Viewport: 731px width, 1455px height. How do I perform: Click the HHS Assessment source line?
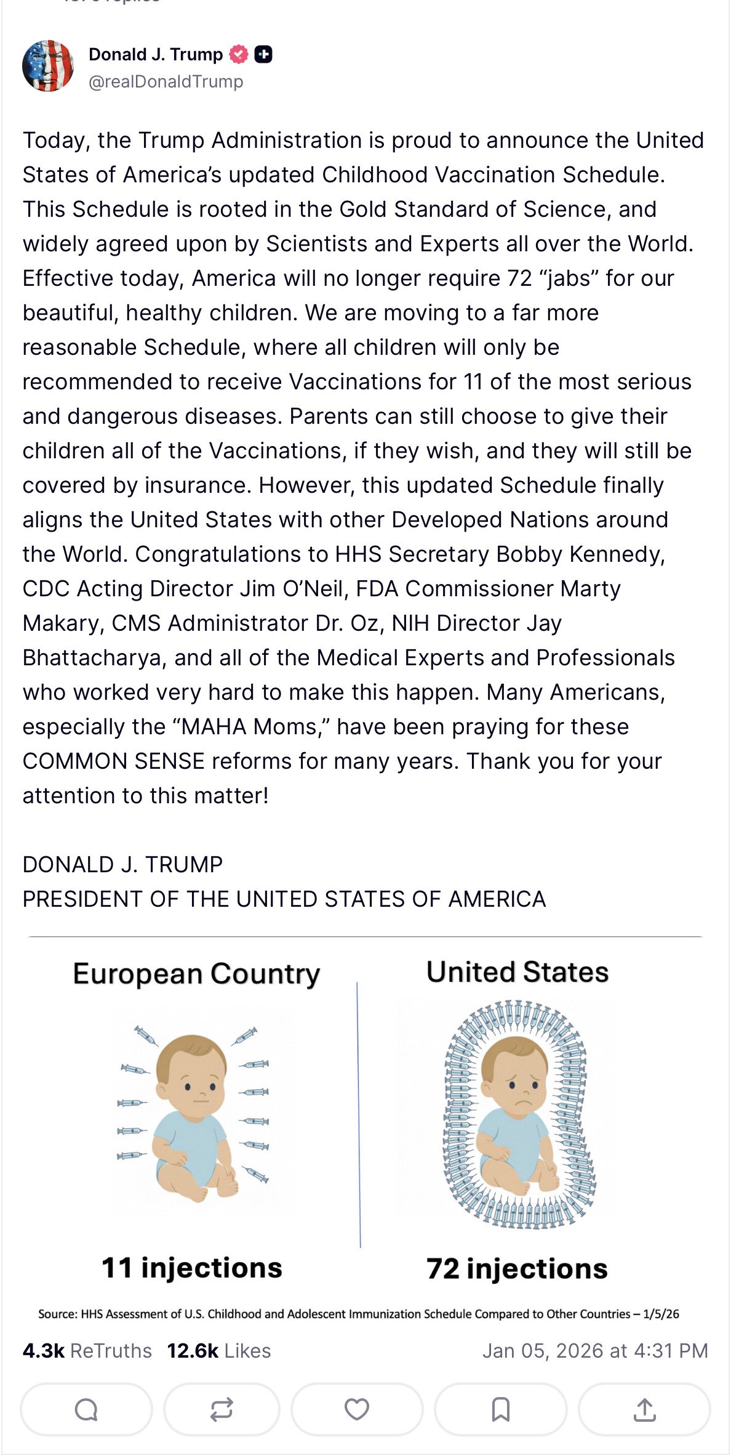point(359,1314)
